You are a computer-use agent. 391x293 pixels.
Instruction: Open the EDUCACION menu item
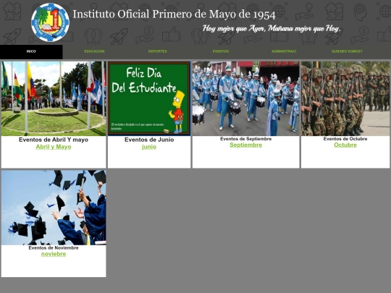point(94,51)
